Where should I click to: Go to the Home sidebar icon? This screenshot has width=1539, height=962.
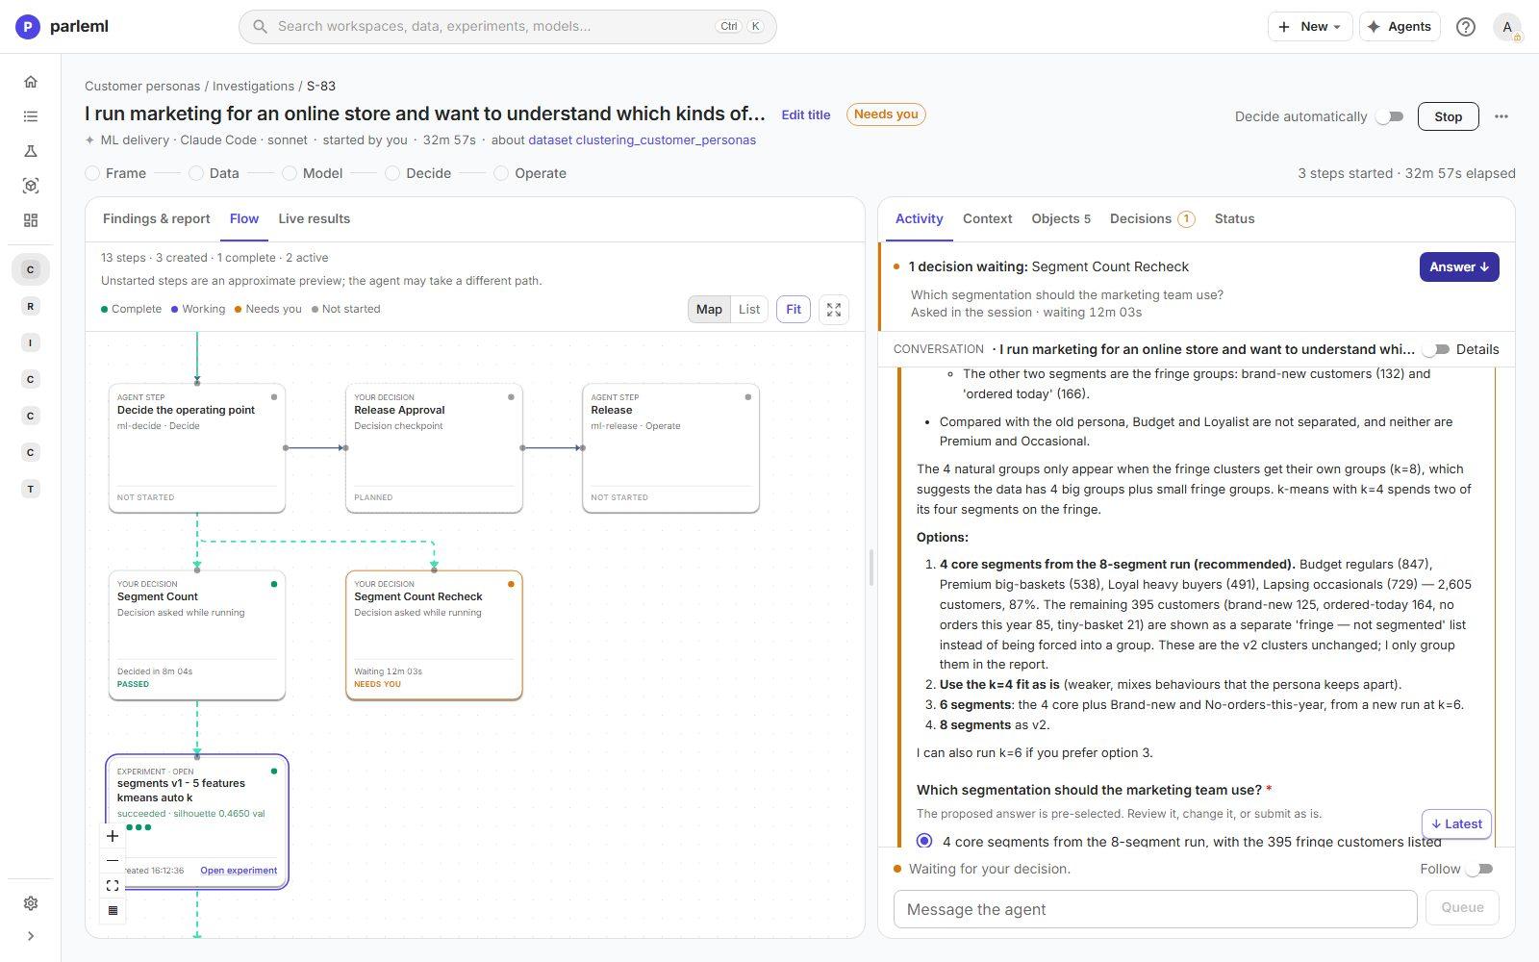click(x=31, y=82)
